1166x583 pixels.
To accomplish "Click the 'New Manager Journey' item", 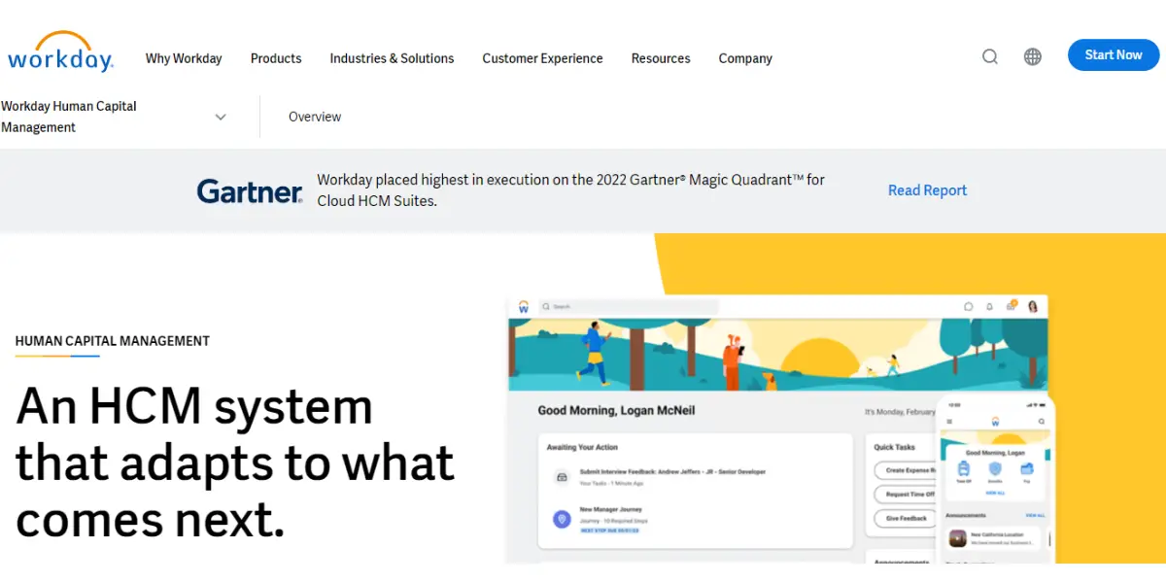I will coord(611,509).
